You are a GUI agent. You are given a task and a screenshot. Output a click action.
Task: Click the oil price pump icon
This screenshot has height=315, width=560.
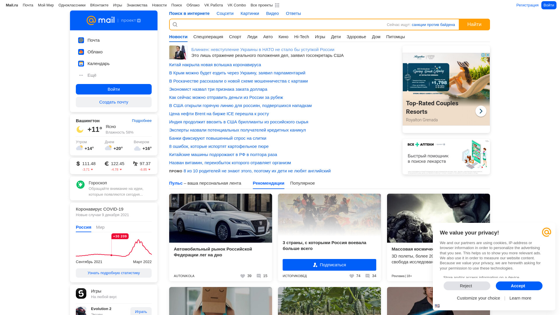[135, 164]
